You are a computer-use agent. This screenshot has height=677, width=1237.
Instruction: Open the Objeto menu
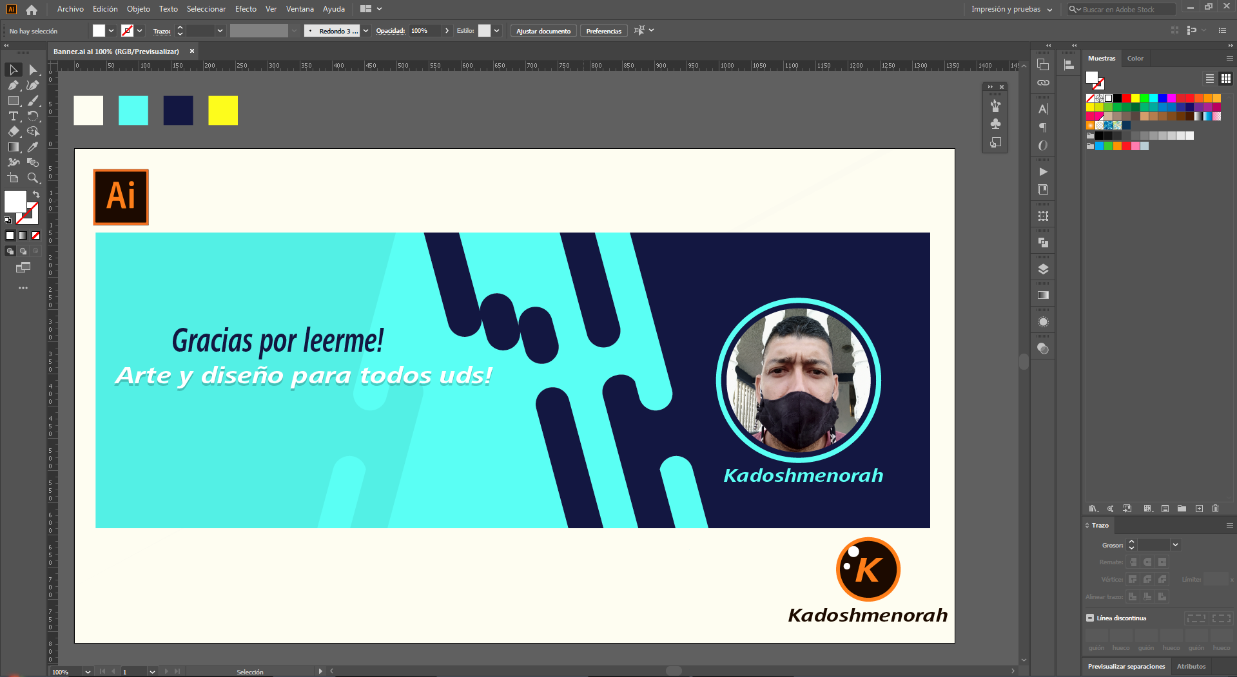(x=138, y=9)
